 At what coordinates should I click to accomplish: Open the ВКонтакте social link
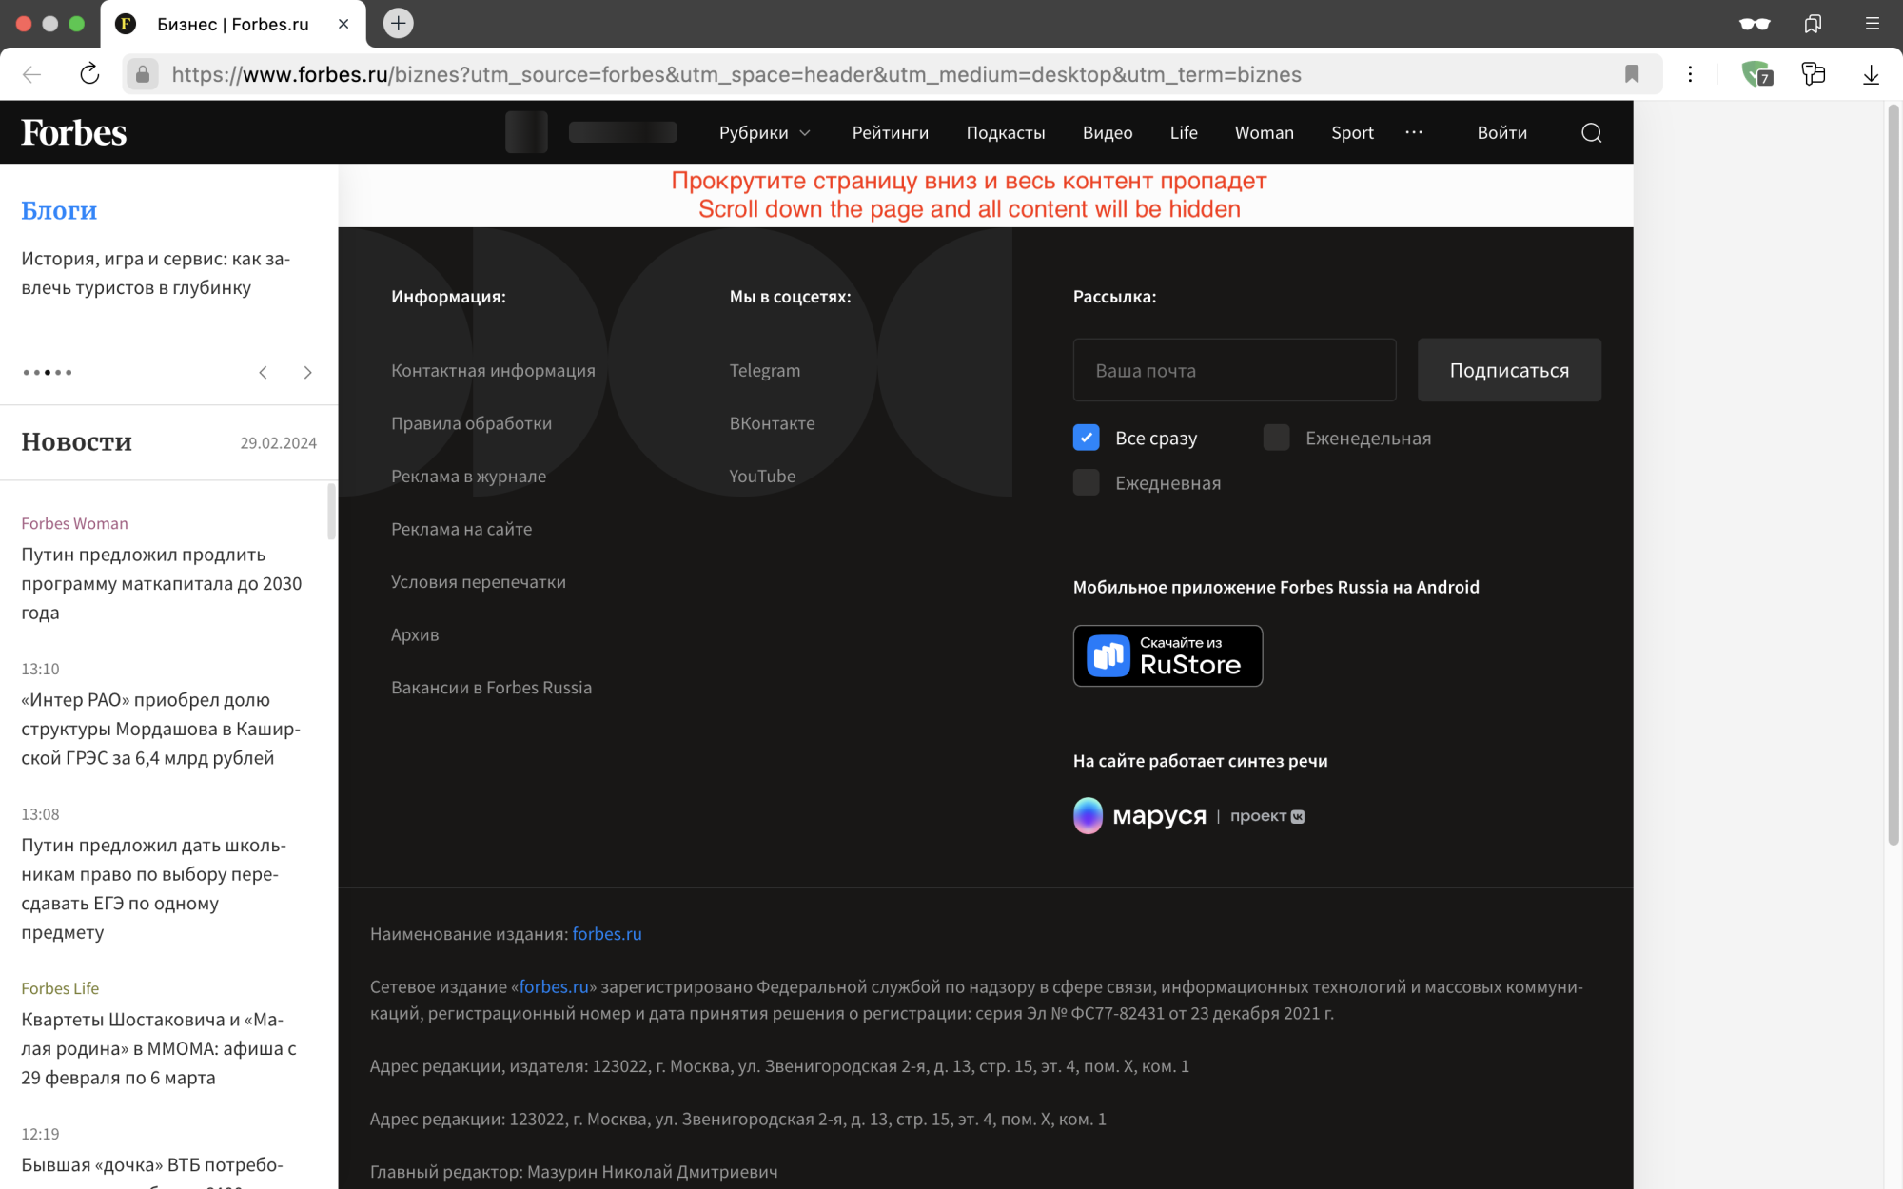click(x=772, y=423)
